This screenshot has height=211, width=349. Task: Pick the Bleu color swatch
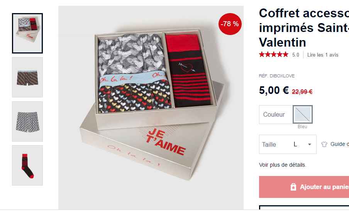coord(302,114)
